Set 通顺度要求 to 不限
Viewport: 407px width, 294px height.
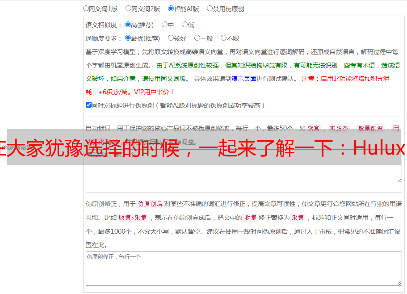point(223,38)
